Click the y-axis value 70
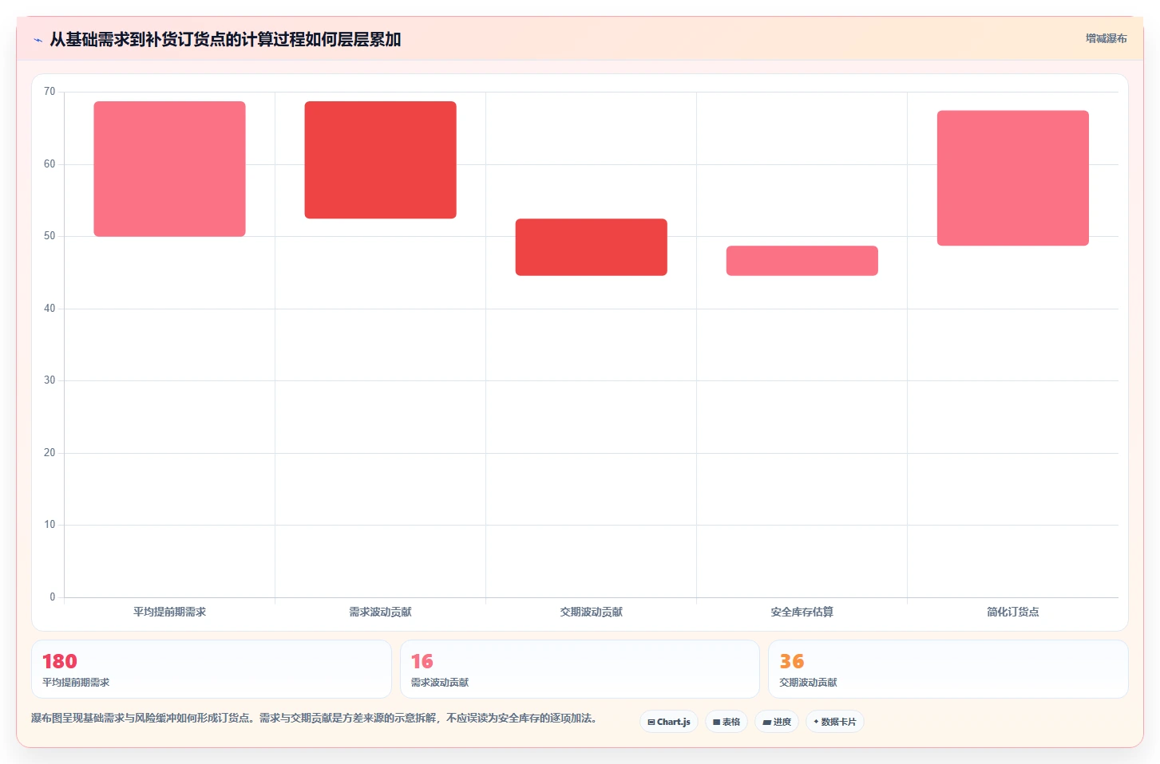 click(x=49, y=92)
